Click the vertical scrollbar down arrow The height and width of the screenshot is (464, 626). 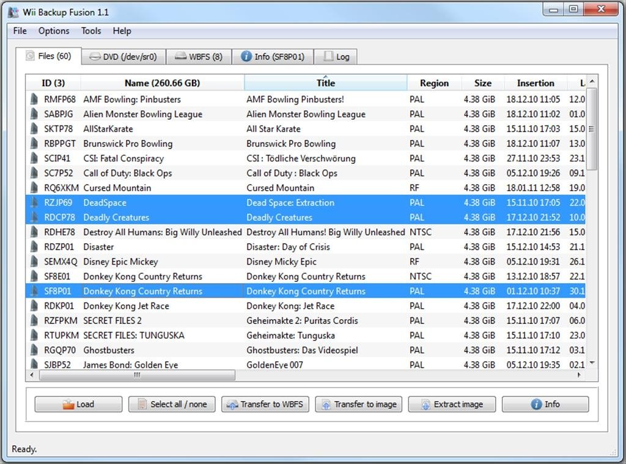592,363
